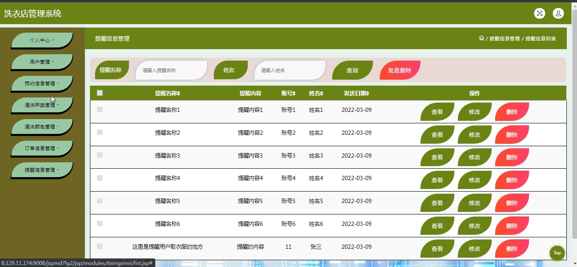The height and width of the screenshot is (267, 577).
Task: Click the 张三 name cell
Action: pyautogui.click(x=316, y=247)
